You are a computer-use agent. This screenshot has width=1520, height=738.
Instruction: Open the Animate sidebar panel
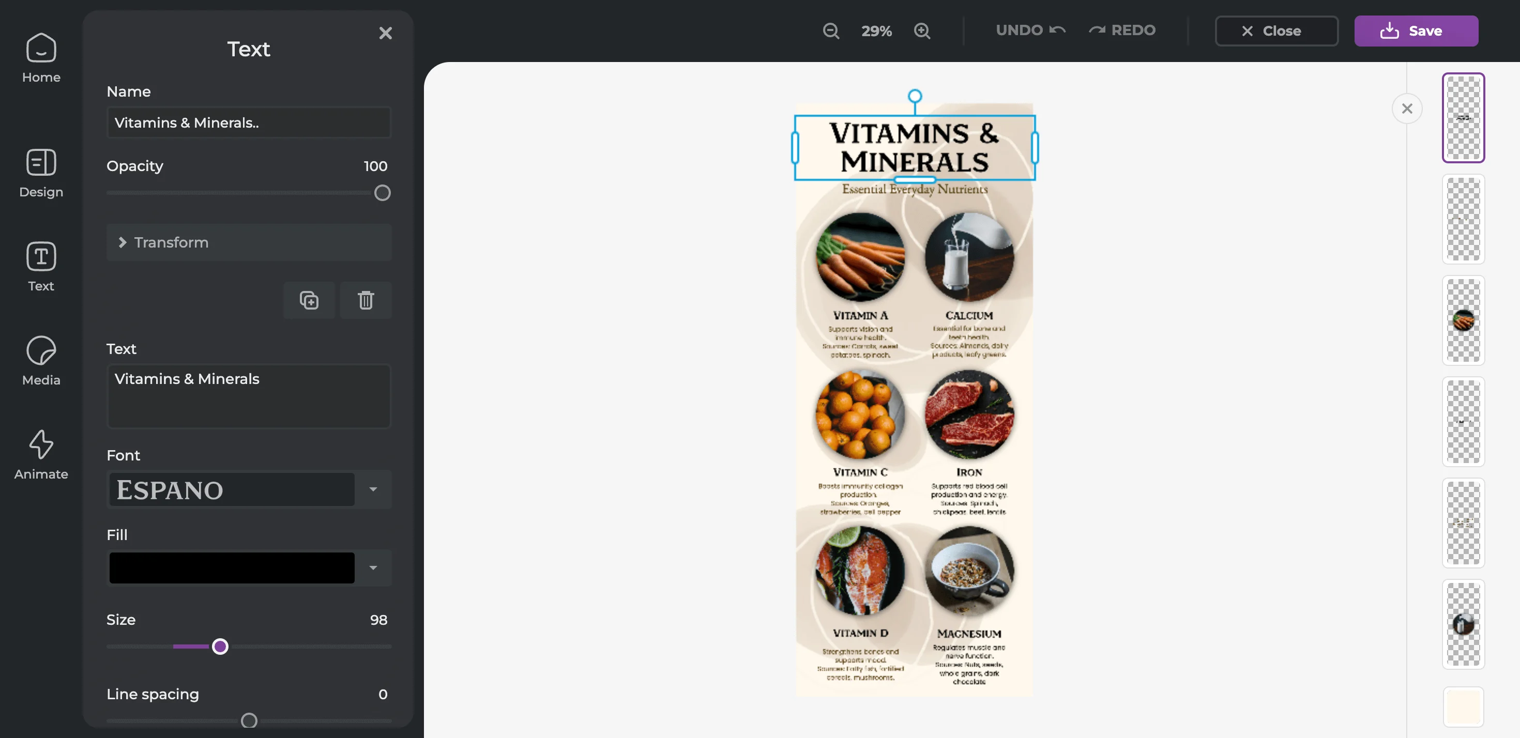(x=41, y=455)
